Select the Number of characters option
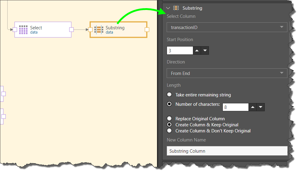The image size is (301, 175). [x=169, y=104]
